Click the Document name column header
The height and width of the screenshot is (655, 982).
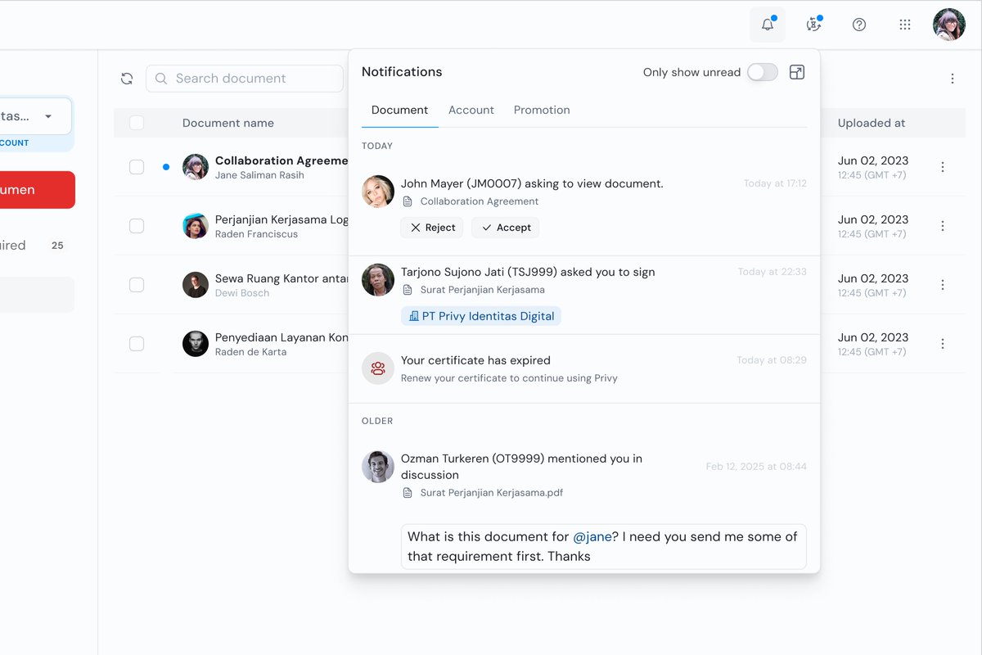(x=228, y=123)
